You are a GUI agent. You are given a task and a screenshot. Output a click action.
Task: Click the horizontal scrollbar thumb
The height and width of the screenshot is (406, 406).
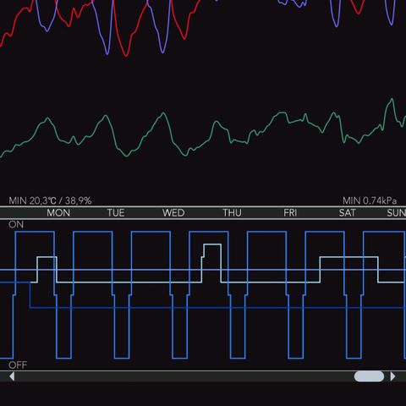click(x=369, y=376)
